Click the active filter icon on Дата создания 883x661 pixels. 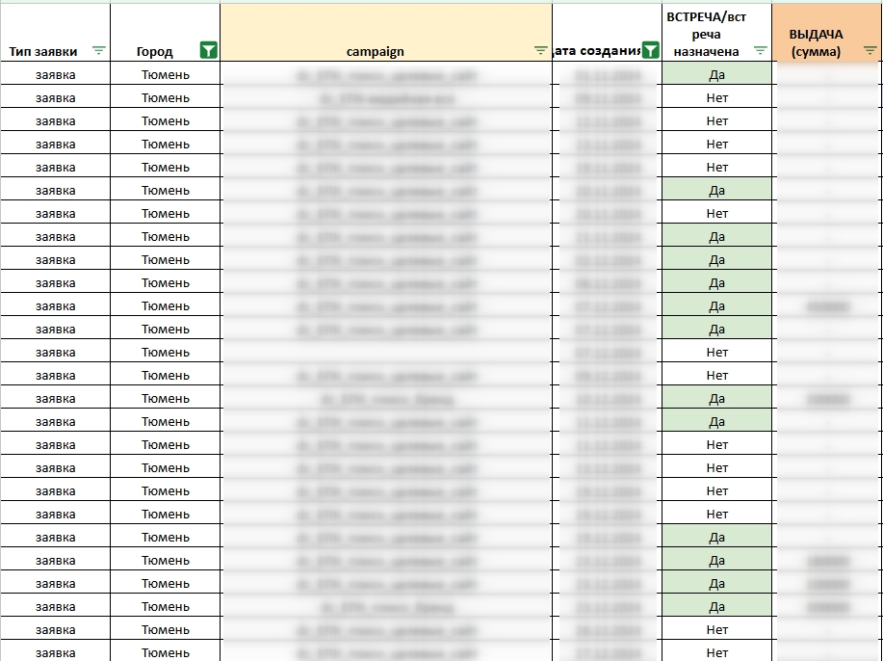tap(651, 51)
